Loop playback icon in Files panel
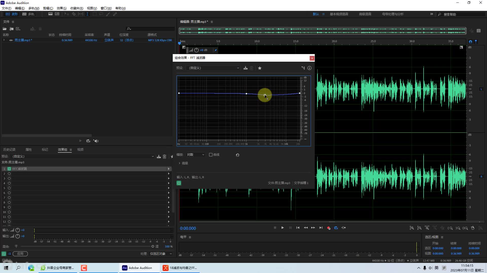This screenshot has width=487, height=273. (88, 141)
